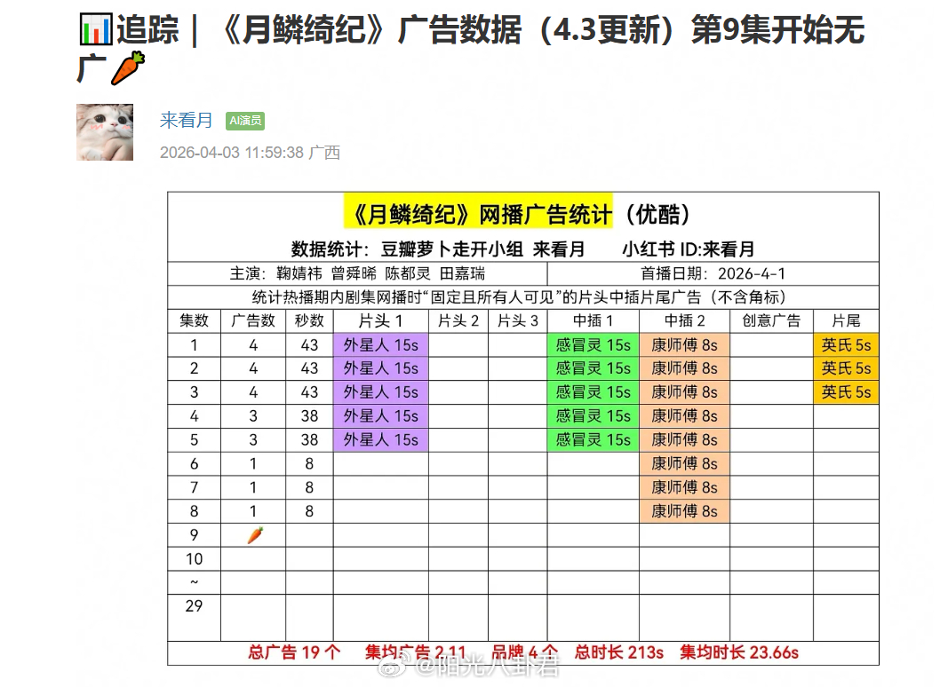The width and height of the screenshot is (940, 687).
Task: Click episode 1 row number cell
Action: click(x=192, y=344)
